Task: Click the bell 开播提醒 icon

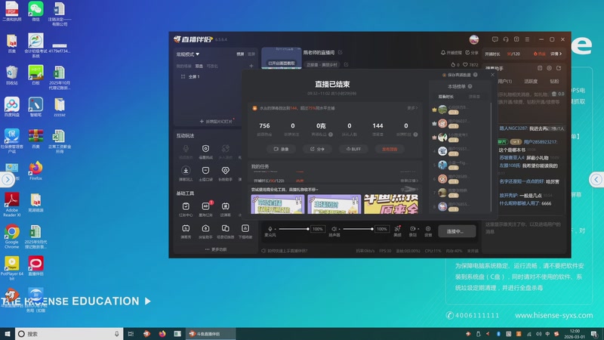Action: pyautogui.click(x=443, y=52)
